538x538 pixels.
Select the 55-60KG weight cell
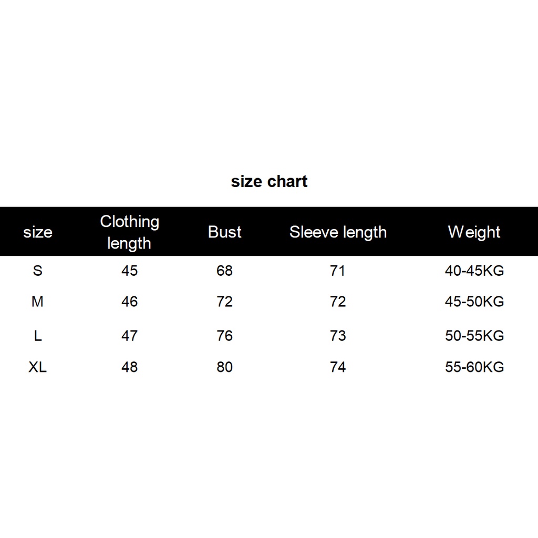click(474, 367)
